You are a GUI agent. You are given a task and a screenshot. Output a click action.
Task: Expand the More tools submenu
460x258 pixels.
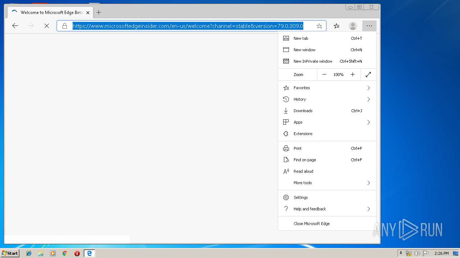pos(327,183)
